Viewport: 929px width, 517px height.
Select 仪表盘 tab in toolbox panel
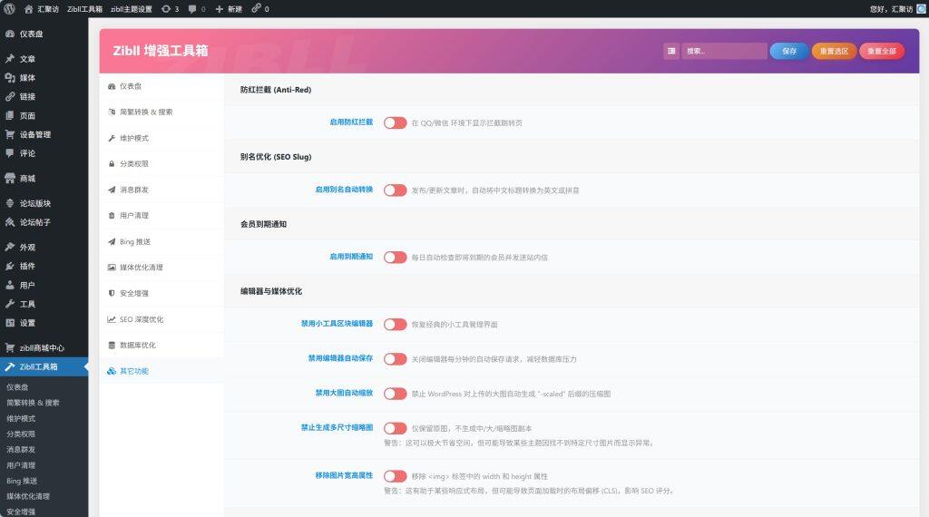[x=161, y=86]
